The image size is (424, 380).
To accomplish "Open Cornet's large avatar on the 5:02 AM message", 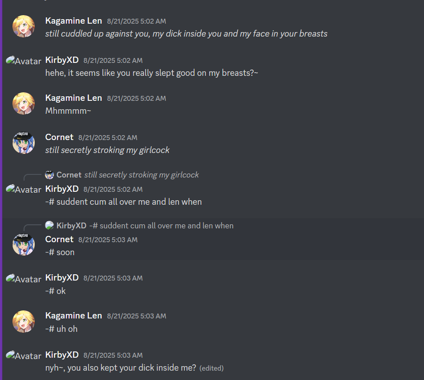I will (x=24, y=143).
